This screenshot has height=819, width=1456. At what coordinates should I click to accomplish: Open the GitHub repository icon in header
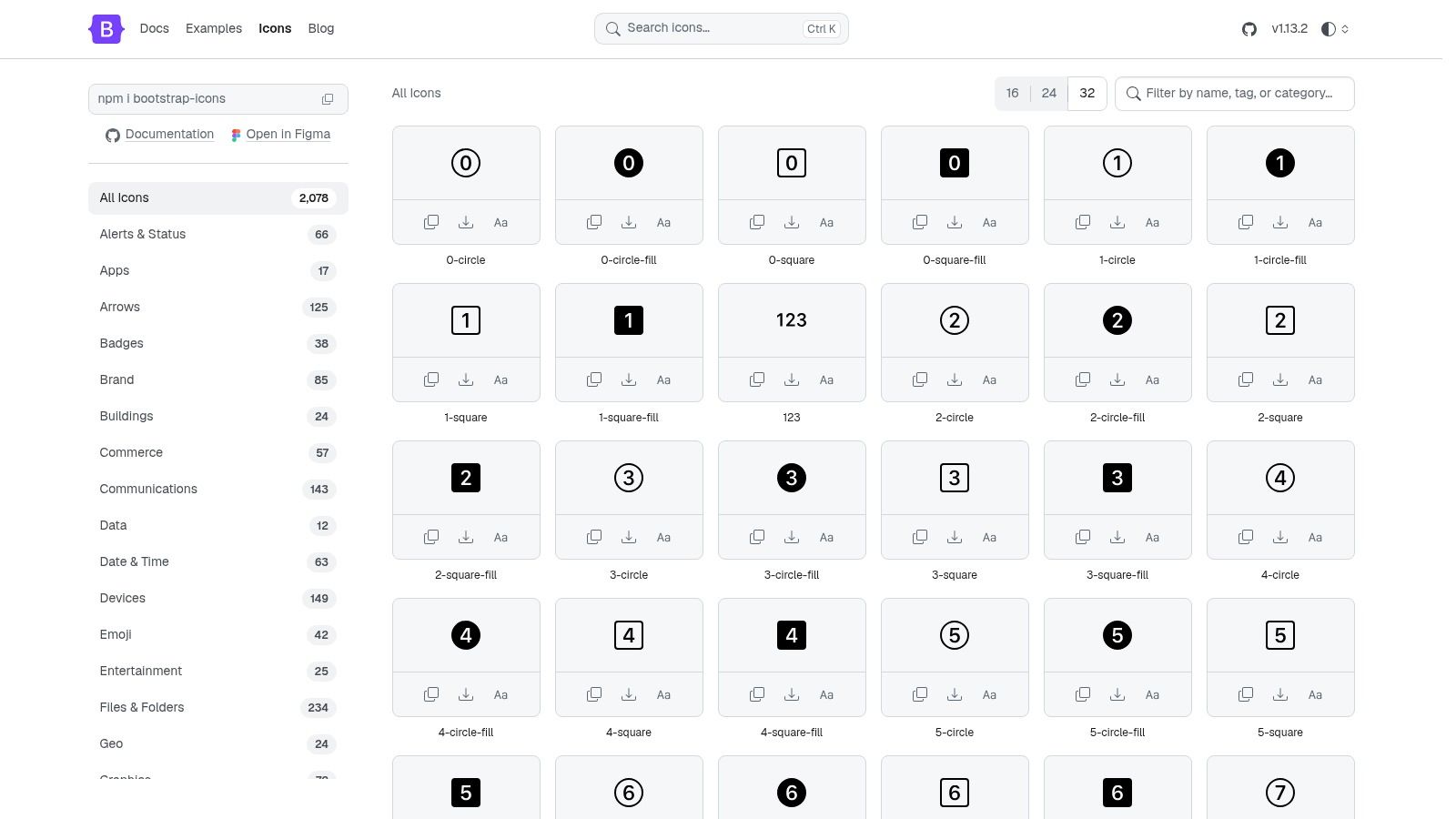(x=1249, y=29)
